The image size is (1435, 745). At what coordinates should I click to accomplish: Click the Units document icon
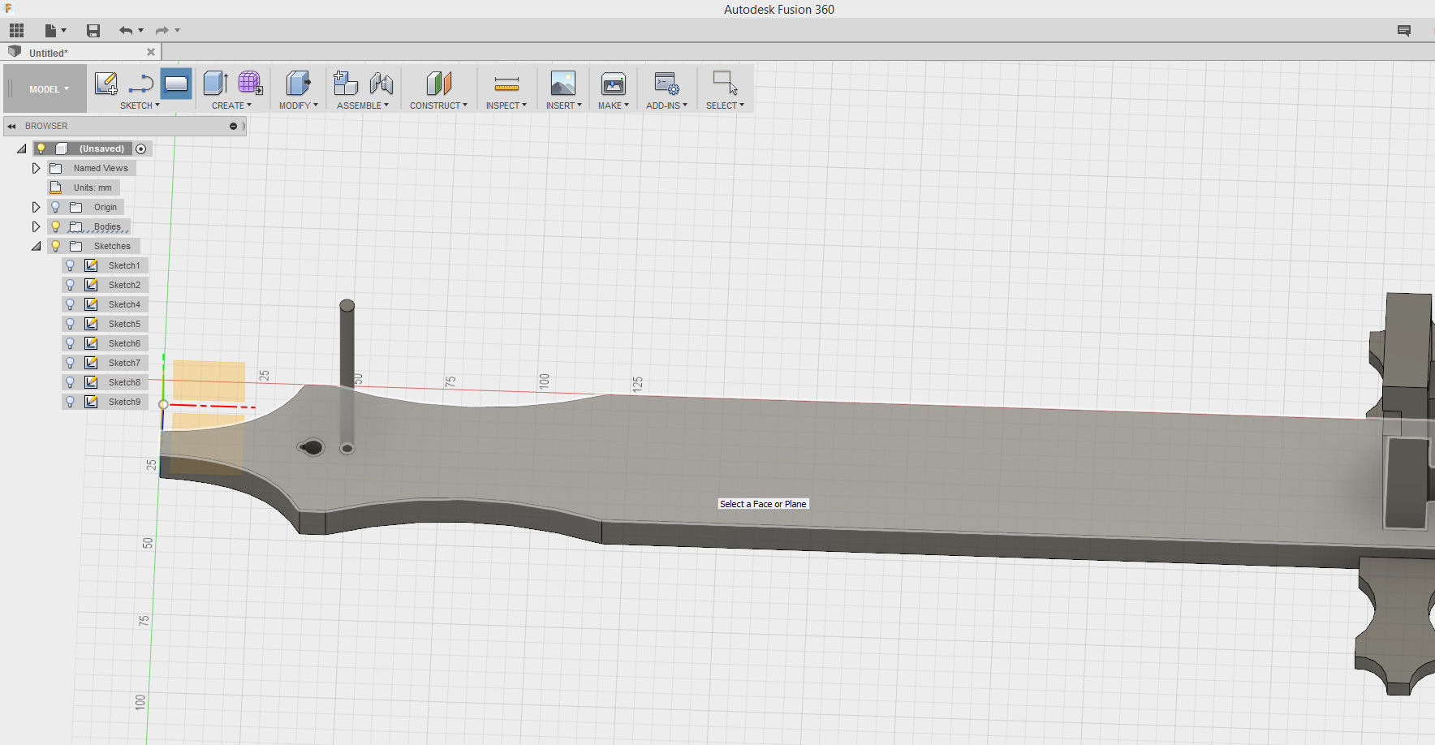pos(56,187)
